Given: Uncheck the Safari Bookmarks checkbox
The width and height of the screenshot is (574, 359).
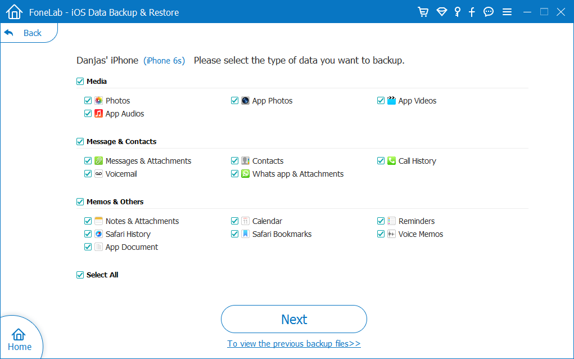Looking at the screenshot, I should coord(234,234).
